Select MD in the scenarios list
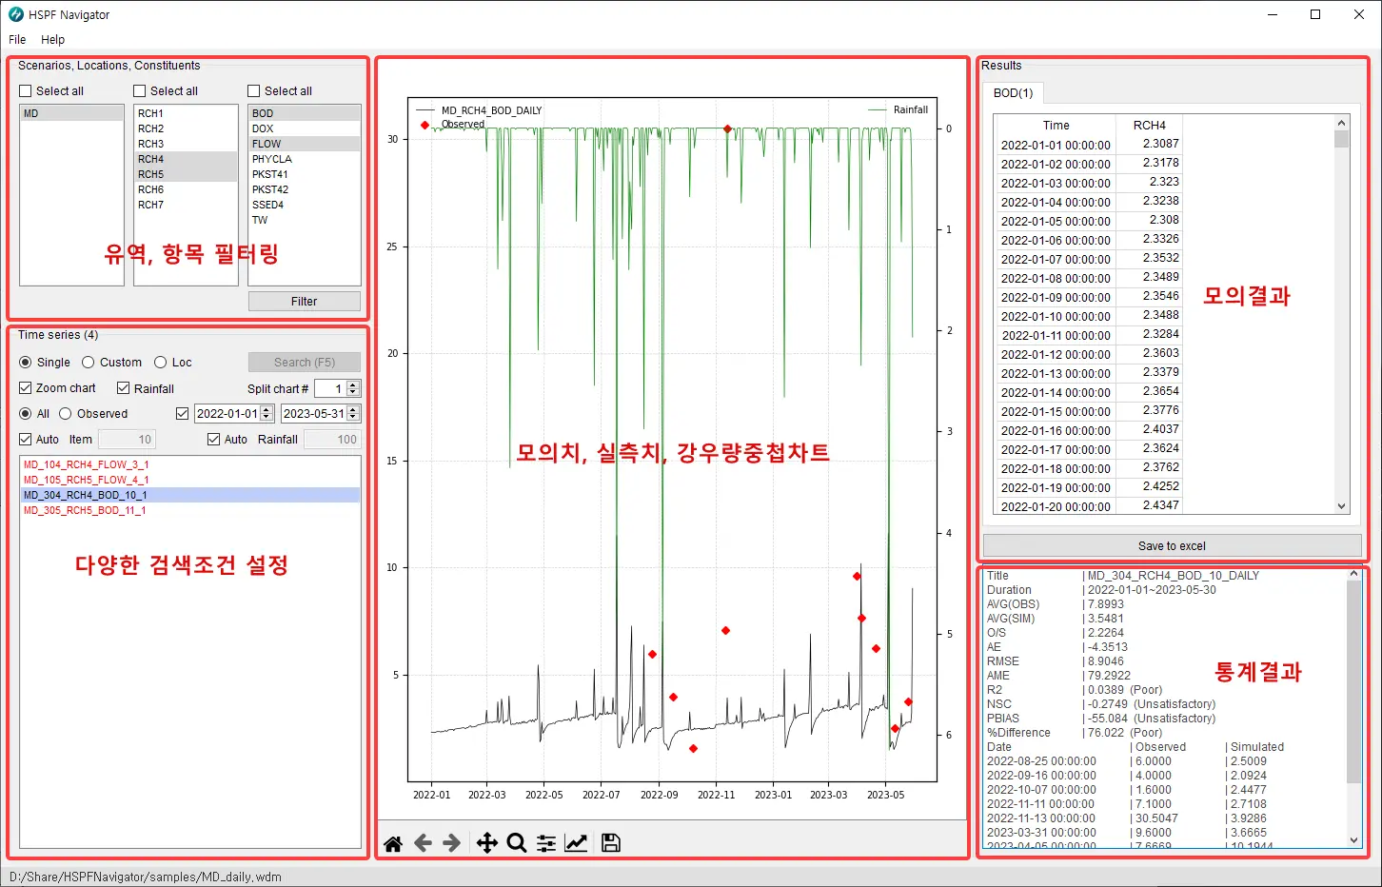The image size is (1382, 887). point(71,113)
